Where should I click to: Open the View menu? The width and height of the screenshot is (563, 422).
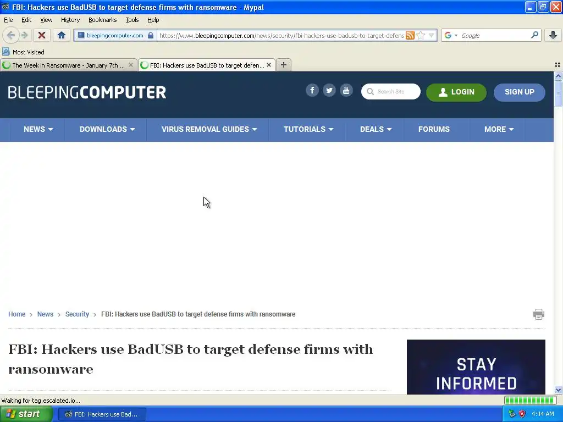pyautogui.click(x=46, y=20)
